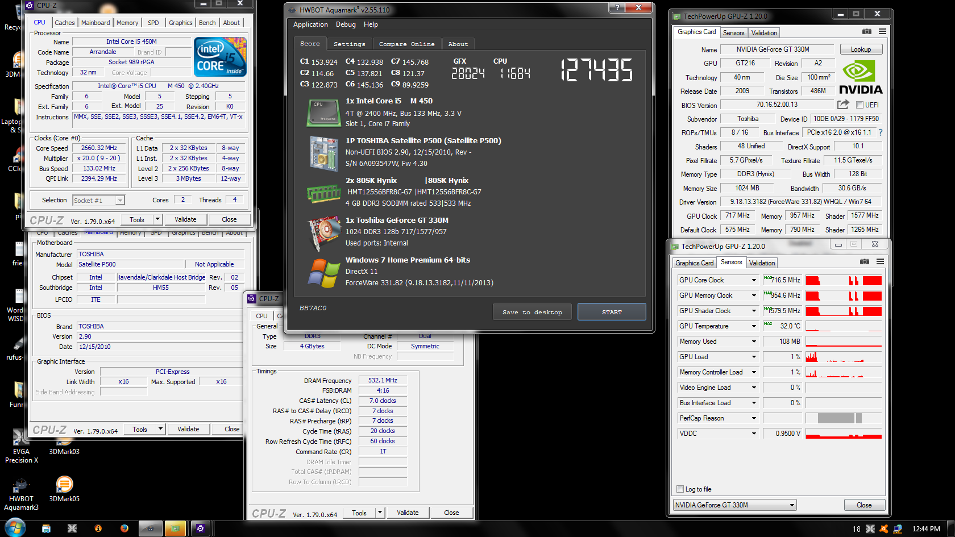
Task: Expand the VDDC sensor dropdown
Action: coord(754,434)
